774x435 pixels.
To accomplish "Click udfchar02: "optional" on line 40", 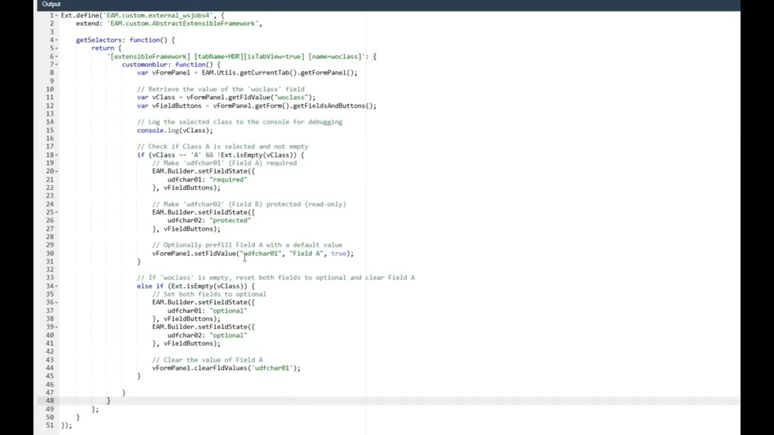I will coord(207,335).
